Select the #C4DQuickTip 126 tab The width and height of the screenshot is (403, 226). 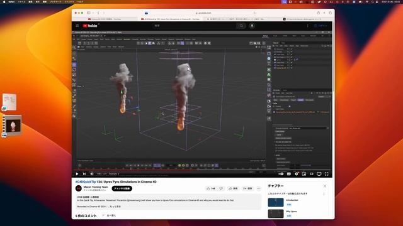point(171,19)
